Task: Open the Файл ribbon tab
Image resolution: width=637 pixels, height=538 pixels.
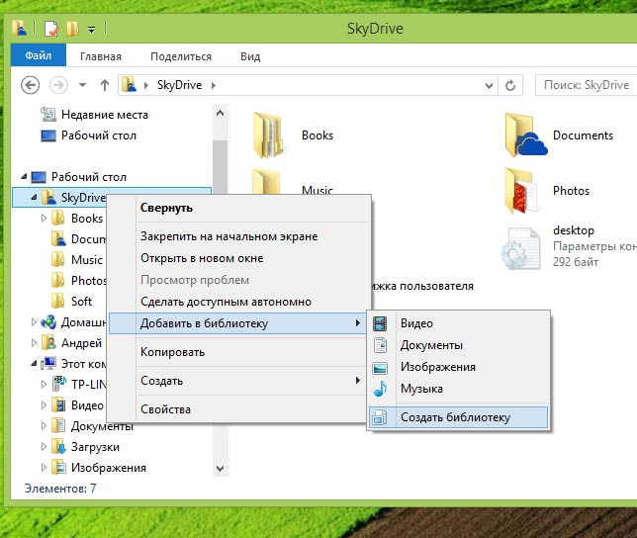Action: tap(38, 56)
